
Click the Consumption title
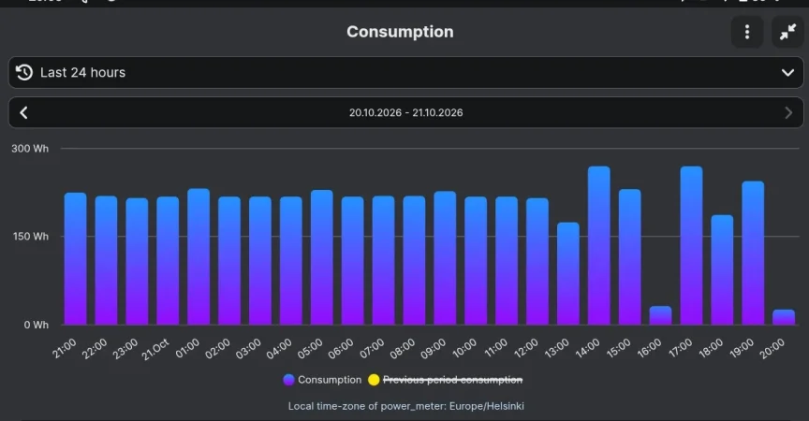[x=400, y=32]
